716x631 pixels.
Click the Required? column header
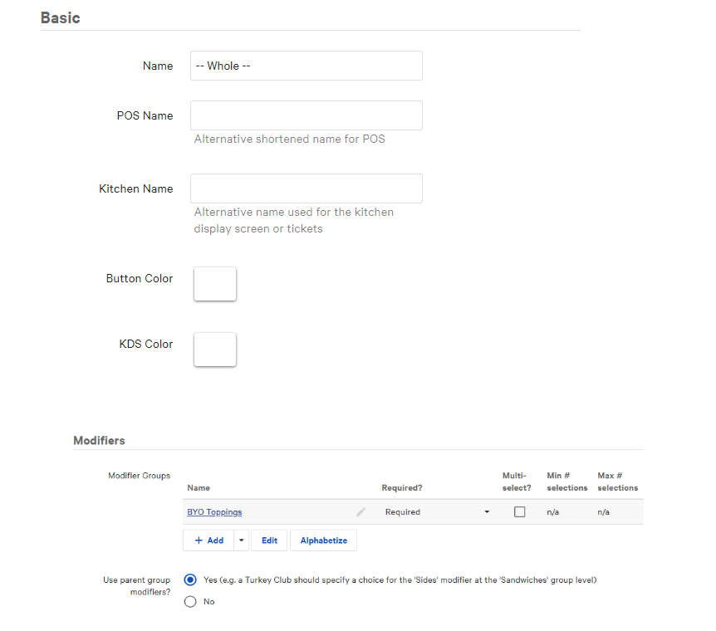point(401,488)
